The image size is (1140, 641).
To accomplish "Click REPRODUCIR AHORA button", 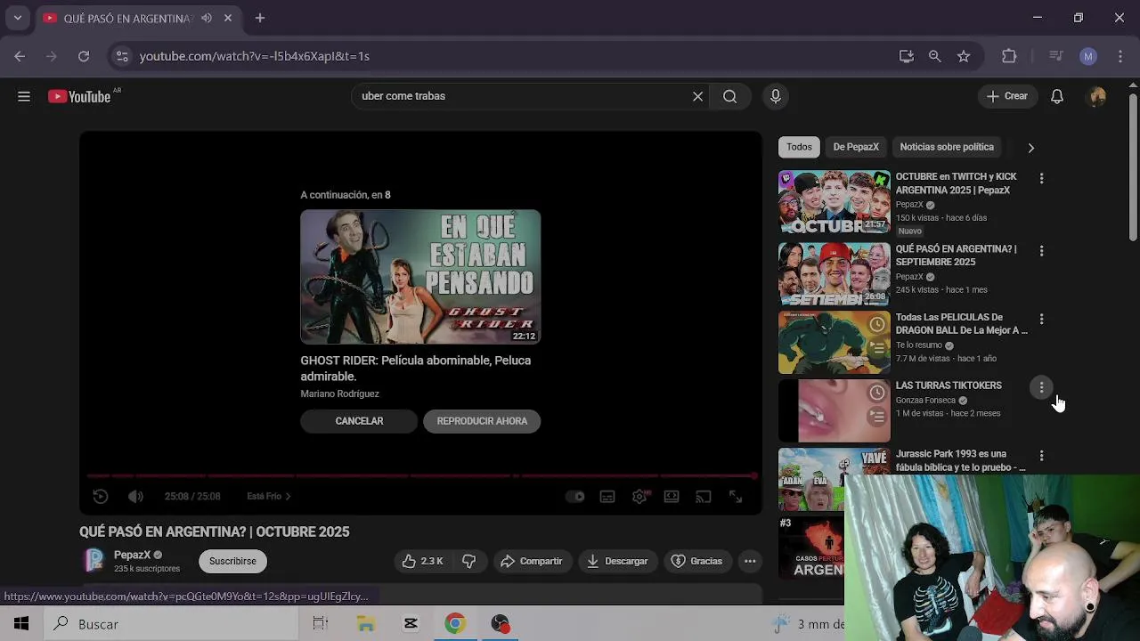I will point(482,421).
